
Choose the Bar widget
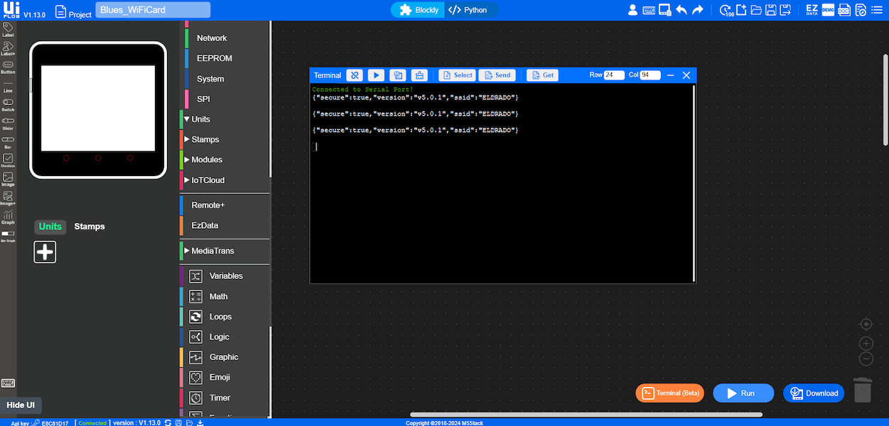point(8,142)
